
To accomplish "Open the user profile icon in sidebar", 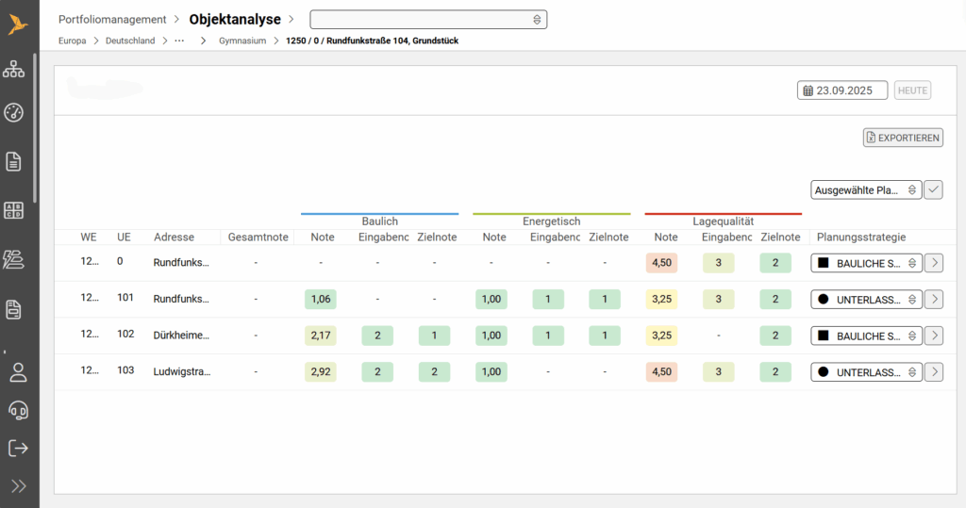I will pos(17,371).
